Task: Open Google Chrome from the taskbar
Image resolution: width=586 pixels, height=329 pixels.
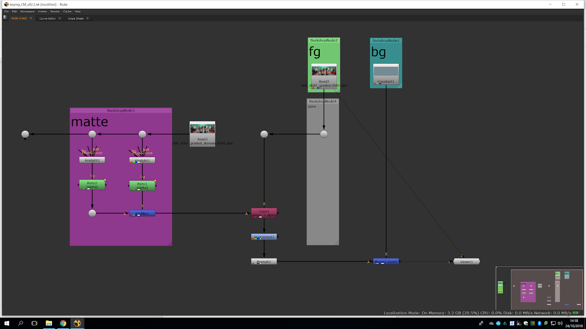Action: coord(63,323)
